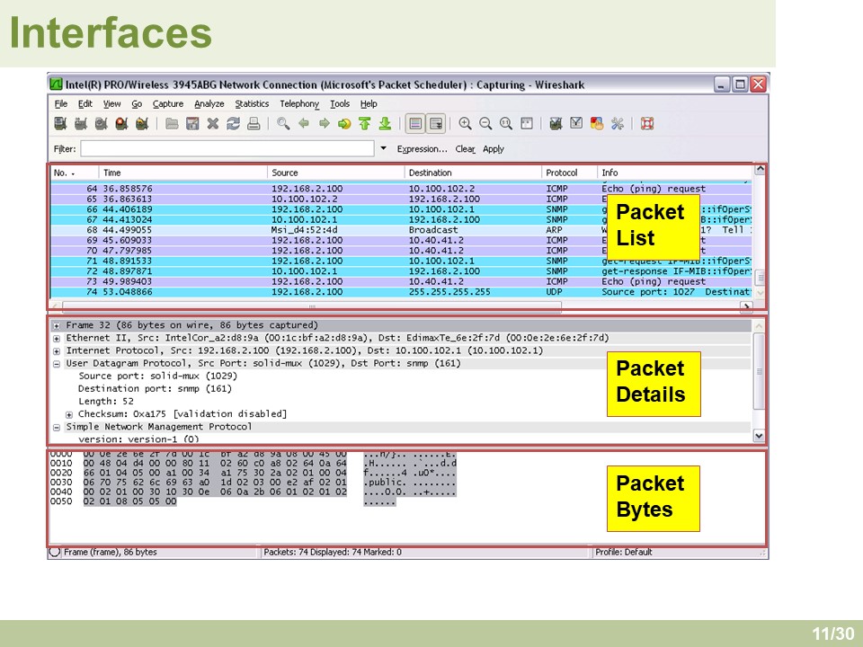Image resolution: width=863 pixels, height=647 pixels.
Task: Click the Find Packet magnifier icon
Action: point(283,124)
